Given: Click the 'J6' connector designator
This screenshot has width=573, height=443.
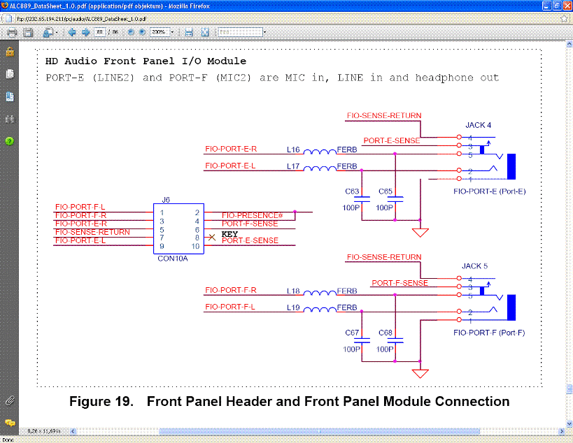Looking at the screenshot, I should pos(166,200).
